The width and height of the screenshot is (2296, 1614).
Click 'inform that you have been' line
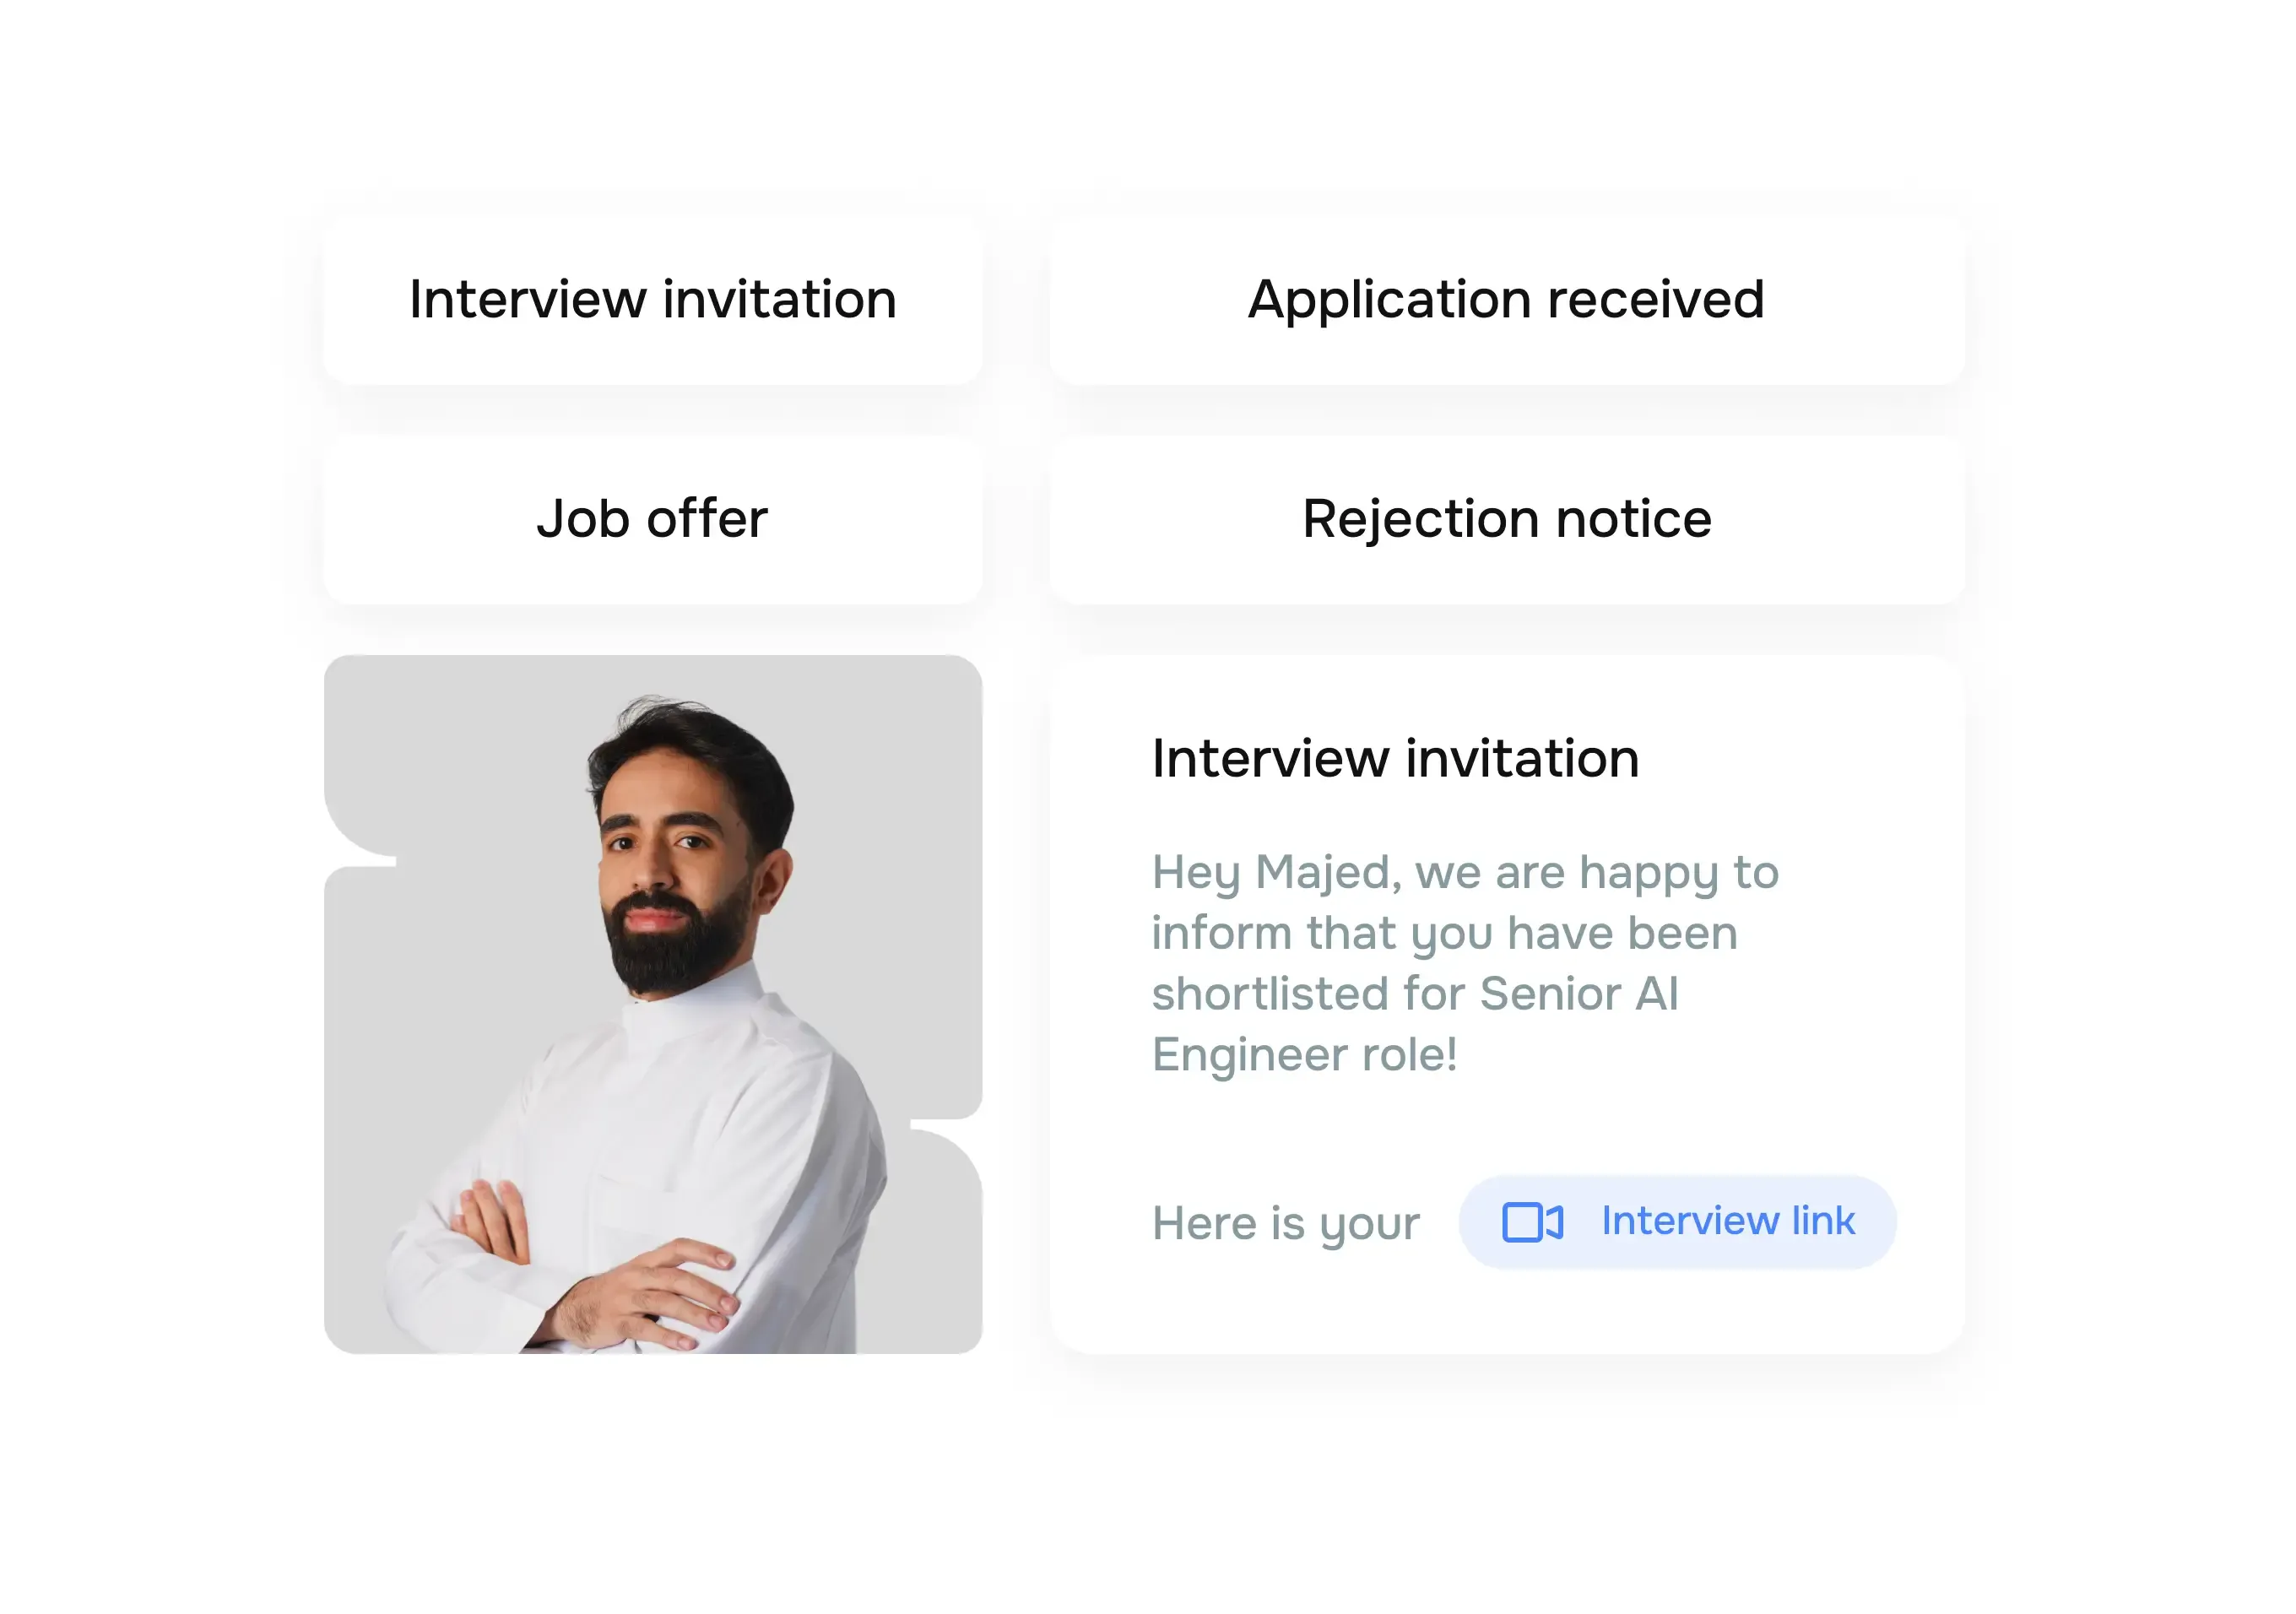coord(1444,933)
